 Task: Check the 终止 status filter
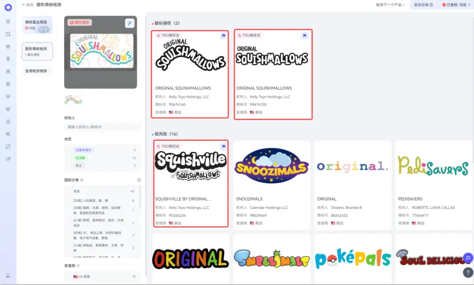[x=69, y=165]
